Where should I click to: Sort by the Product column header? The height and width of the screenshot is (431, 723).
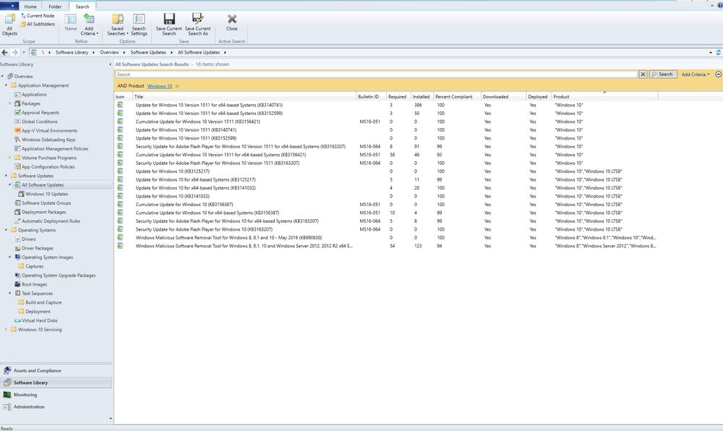click(x=605, y=97)
